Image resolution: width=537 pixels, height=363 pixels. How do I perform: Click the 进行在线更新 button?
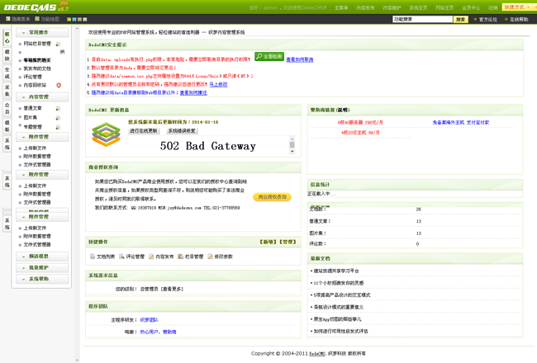click(144, 130)
